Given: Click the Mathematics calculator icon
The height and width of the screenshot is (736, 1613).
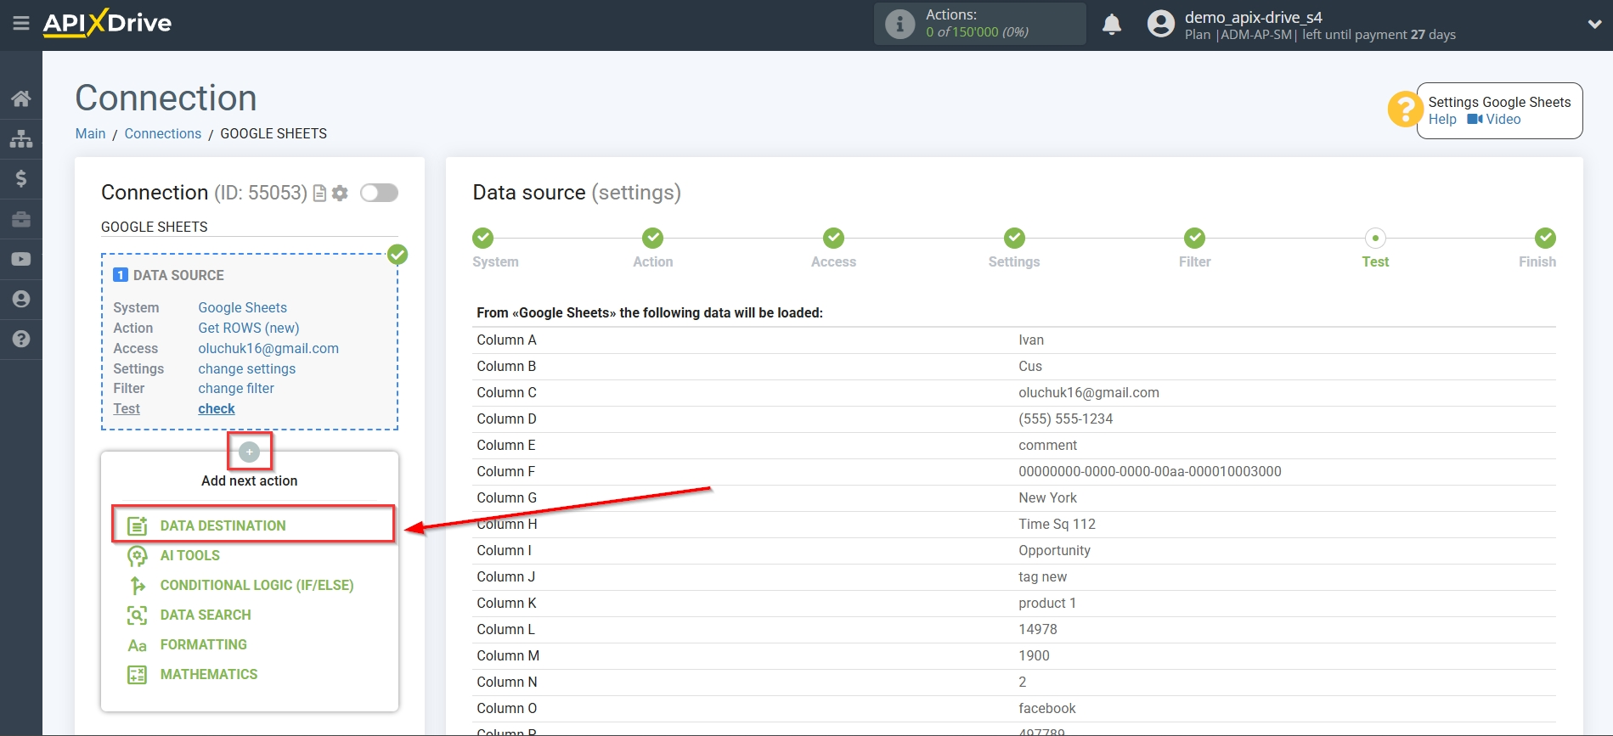Looking at the screenshot, I should coord(137,675).
